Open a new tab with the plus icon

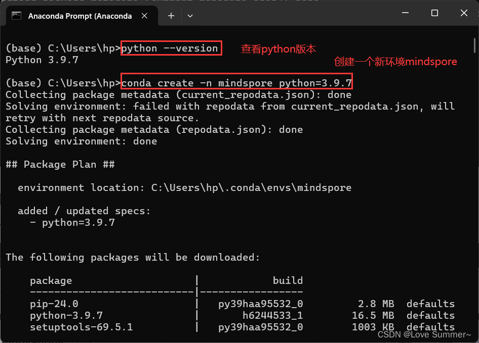171,16
